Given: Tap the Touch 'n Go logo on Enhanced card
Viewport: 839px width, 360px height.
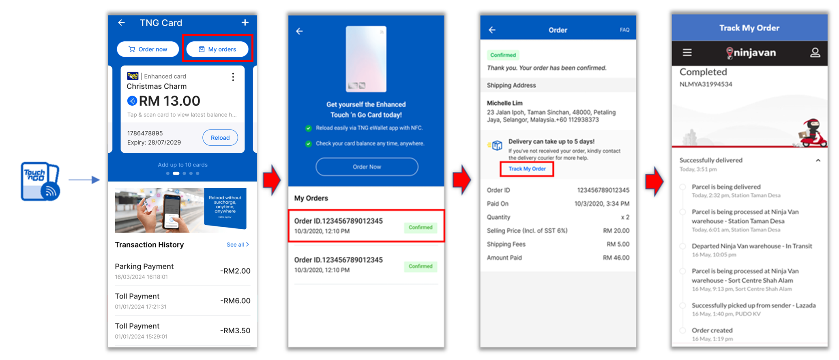Looking at the screenshot, I should point(133,76).
